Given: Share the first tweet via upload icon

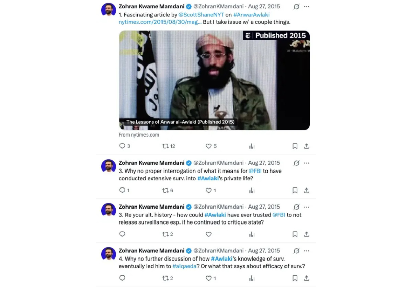Looking at the screenshot, I should [307, 146].
